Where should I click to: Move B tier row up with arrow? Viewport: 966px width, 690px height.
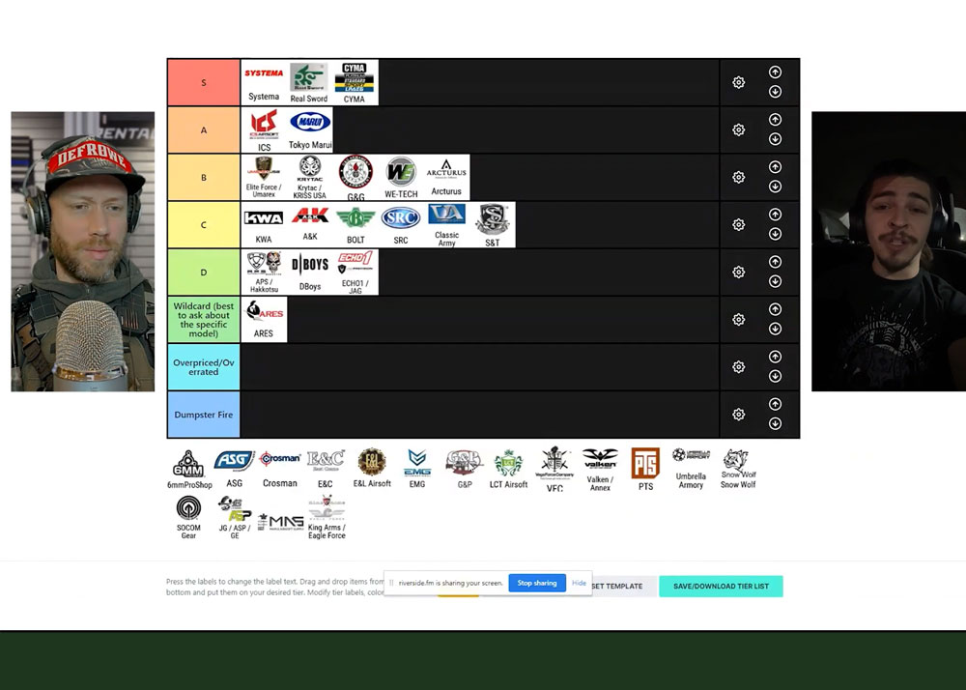coord(775,167)
